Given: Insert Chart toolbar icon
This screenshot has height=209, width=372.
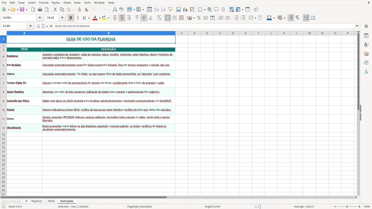Looking at the screenshot, I should pyautogui.click(x=185, y=10).
